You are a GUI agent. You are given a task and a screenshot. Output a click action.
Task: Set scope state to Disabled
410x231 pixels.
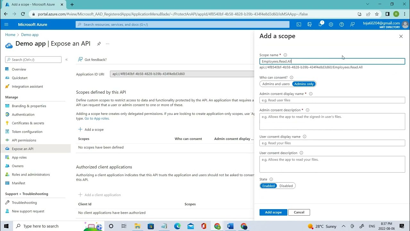(286, 186)
